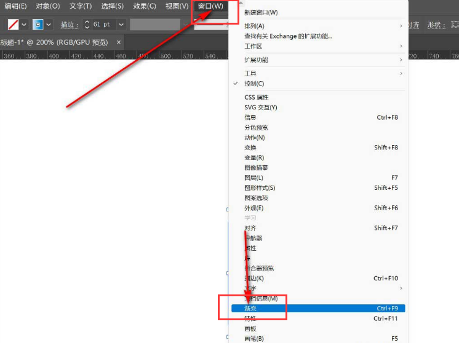Click the 描边 stroke label link
459x343 pixels.
coord(70,25)
